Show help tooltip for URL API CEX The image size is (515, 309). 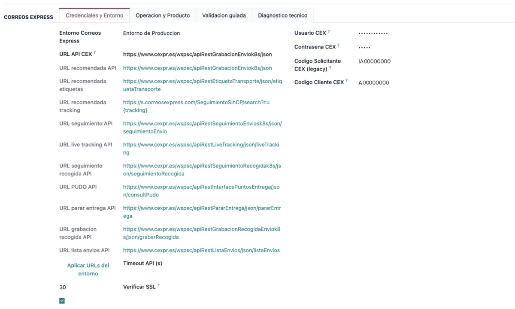pos(95,53)
